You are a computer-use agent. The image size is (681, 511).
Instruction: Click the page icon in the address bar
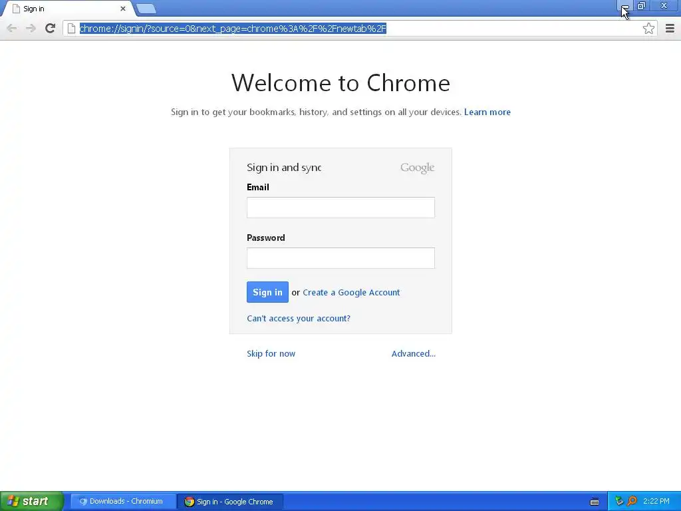pos(71,29)
